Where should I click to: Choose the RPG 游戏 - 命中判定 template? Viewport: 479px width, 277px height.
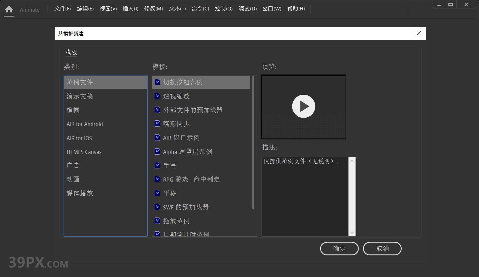[201, 179]
